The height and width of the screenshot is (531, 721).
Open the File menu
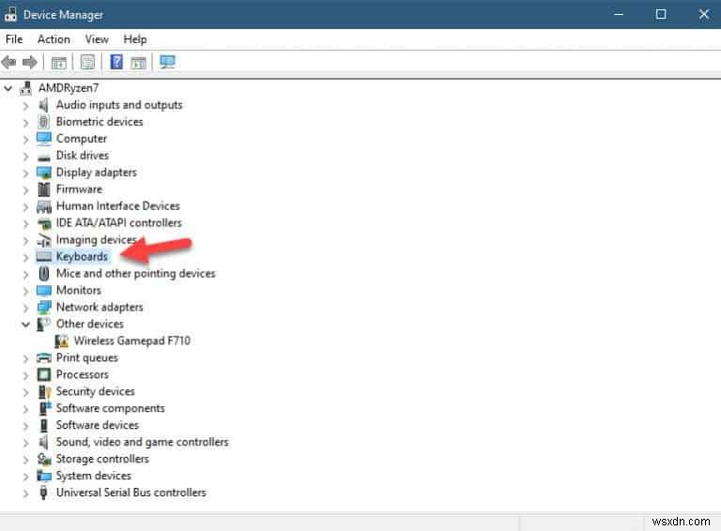[x=14, y=39]
